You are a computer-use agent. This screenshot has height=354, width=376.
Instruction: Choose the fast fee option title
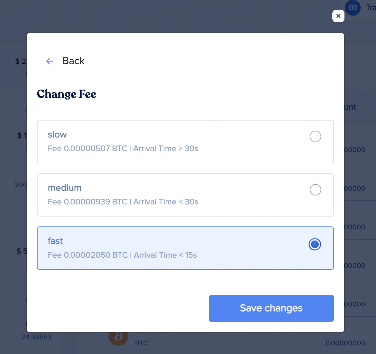click(x=55, y=241)
